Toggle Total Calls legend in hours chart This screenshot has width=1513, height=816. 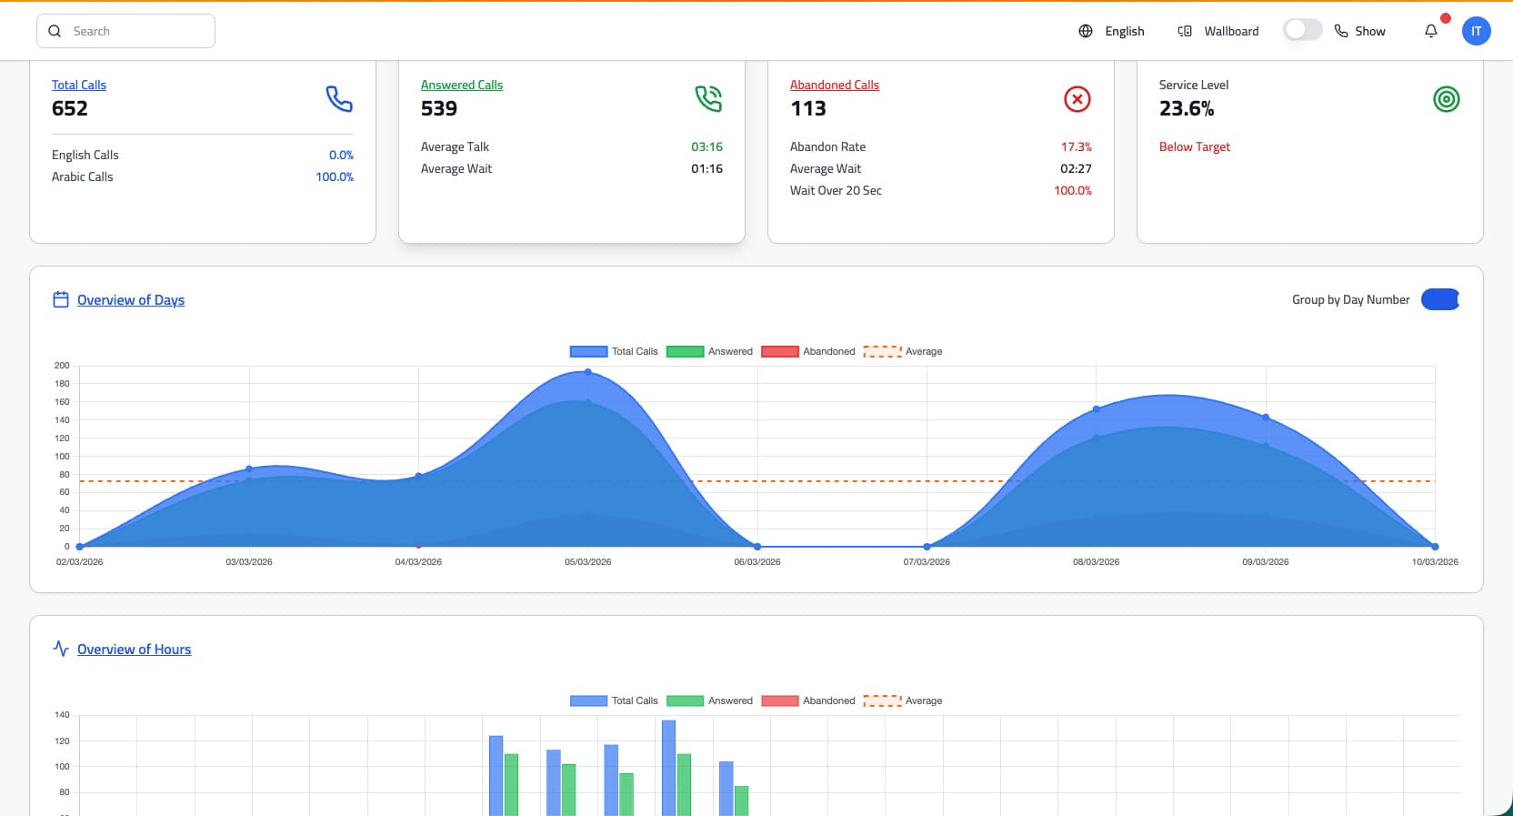614,700
